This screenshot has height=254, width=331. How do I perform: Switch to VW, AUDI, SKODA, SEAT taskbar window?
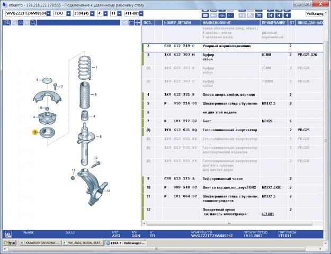pos(83,243)
